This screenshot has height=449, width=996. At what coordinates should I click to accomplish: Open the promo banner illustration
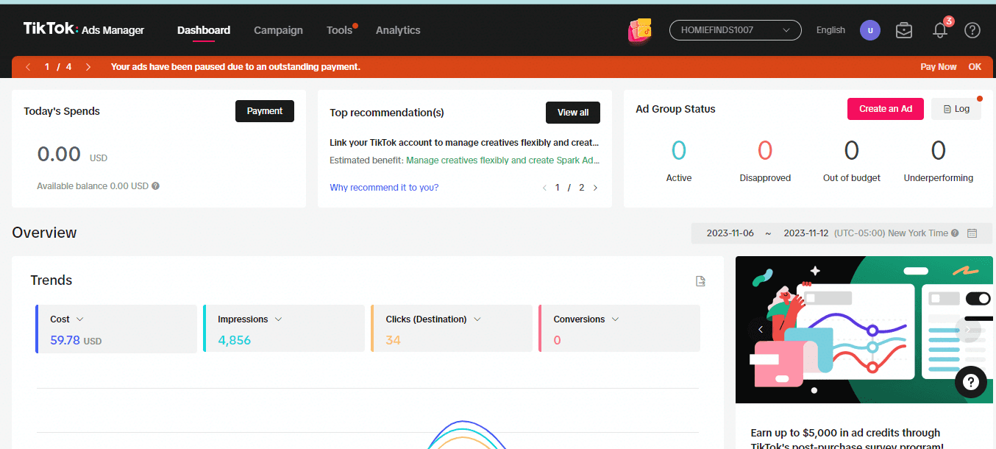pyautogui.click(x=864, y=330)
